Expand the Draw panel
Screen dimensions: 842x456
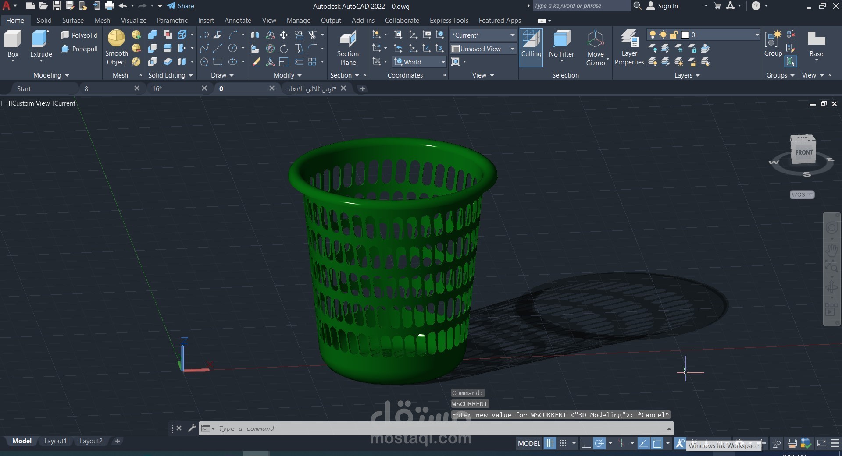pyautogui.click(x=222, y=75)
